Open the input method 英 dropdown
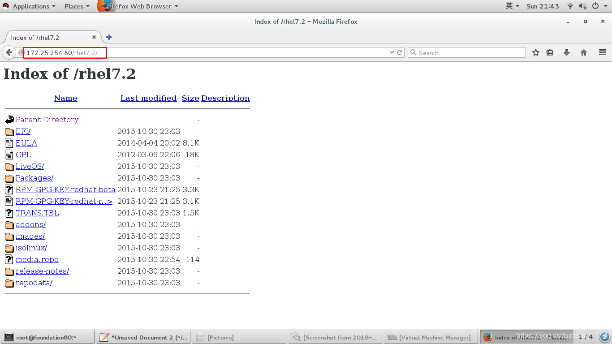The height and width of the screenshot is (344, 612). click(x=513, y=6)
